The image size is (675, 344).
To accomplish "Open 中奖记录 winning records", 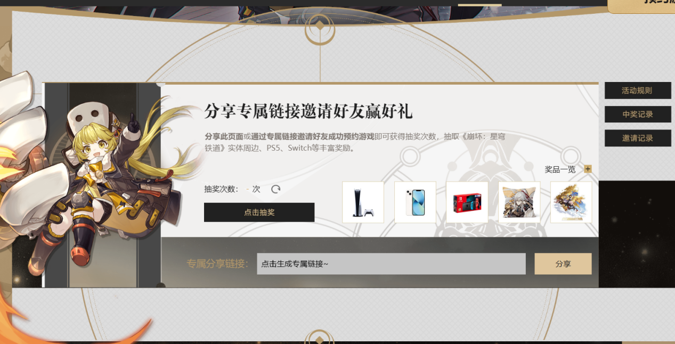I will click(638, 114).
